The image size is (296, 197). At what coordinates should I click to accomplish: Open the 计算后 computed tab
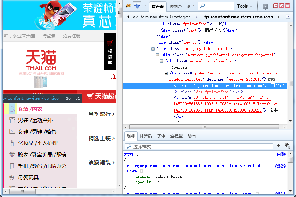146,136
